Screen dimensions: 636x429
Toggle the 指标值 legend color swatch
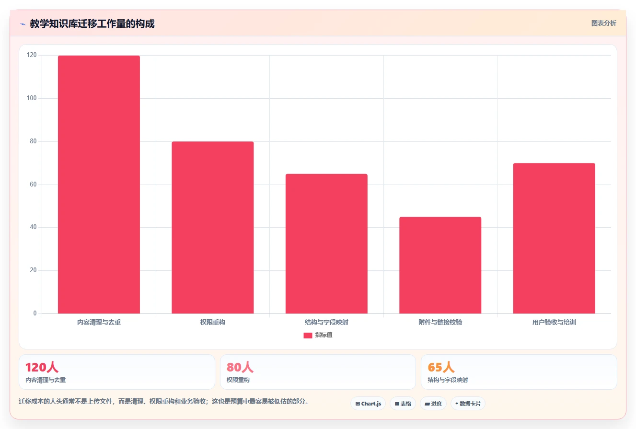[308, 335]
